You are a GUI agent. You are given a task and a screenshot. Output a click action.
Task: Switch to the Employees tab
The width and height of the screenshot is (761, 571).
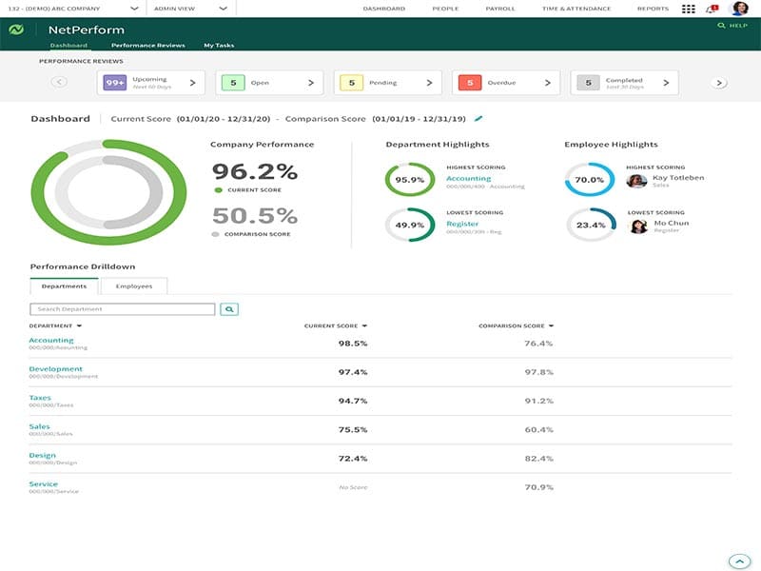pyautogui.click(x=134, y=285)
